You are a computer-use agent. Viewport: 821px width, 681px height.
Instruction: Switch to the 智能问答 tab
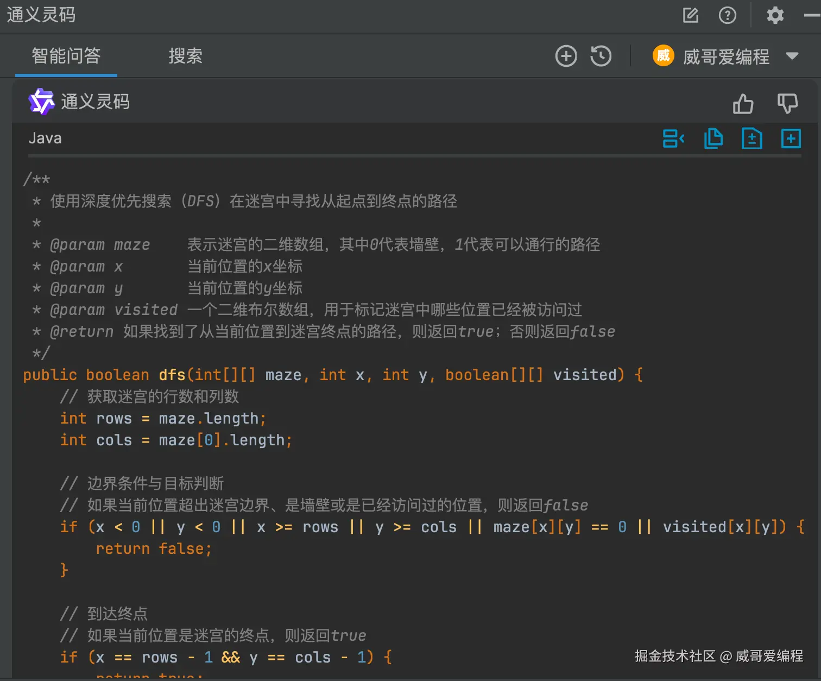click(66, 56)
